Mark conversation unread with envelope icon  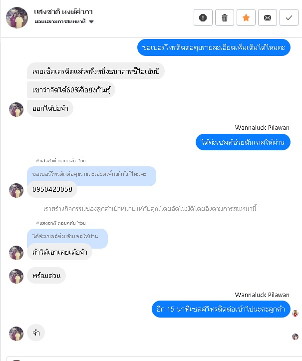(267, 17)
